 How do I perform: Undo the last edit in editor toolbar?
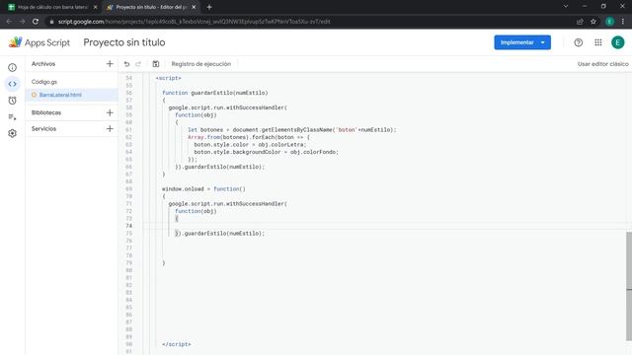[126, 64]
